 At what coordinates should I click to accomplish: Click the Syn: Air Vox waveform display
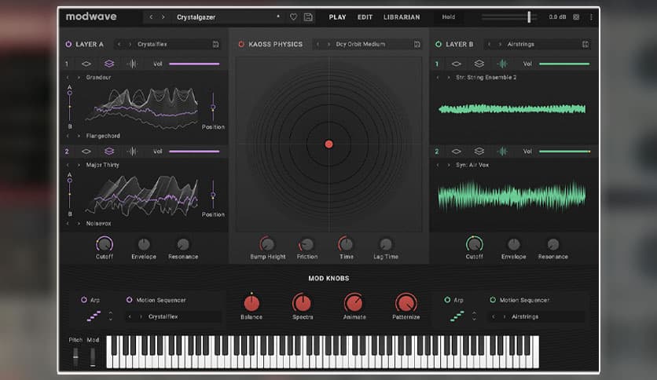[512, 195]
